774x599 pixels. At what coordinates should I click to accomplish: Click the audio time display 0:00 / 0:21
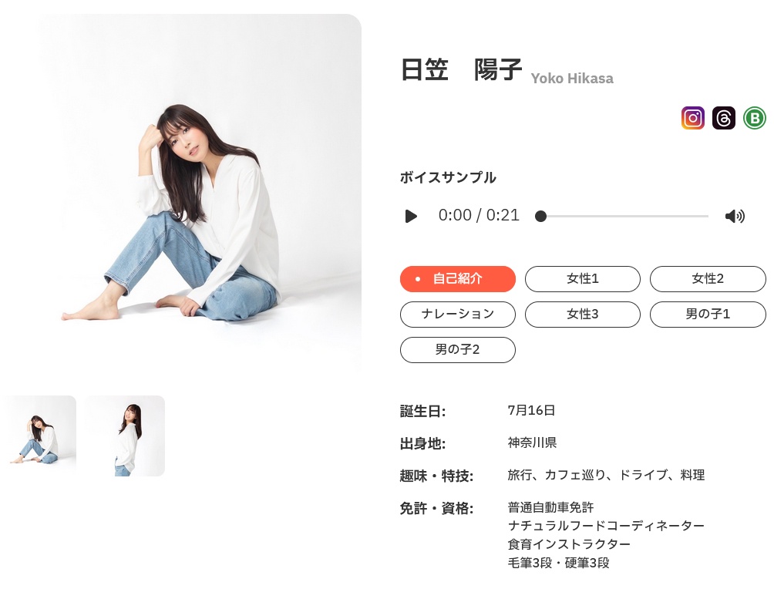(478, 215)
